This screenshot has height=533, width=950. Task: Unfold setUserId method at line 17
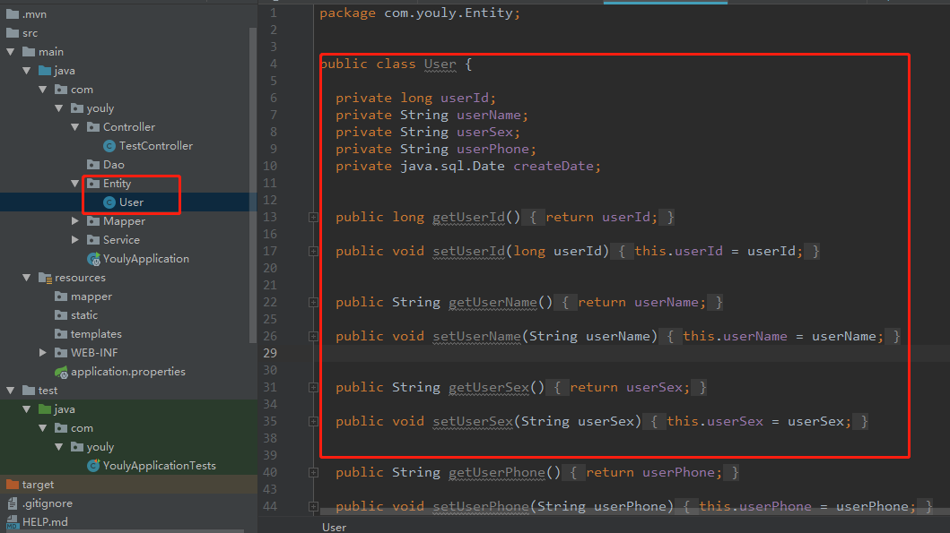(x=313, y=251)
